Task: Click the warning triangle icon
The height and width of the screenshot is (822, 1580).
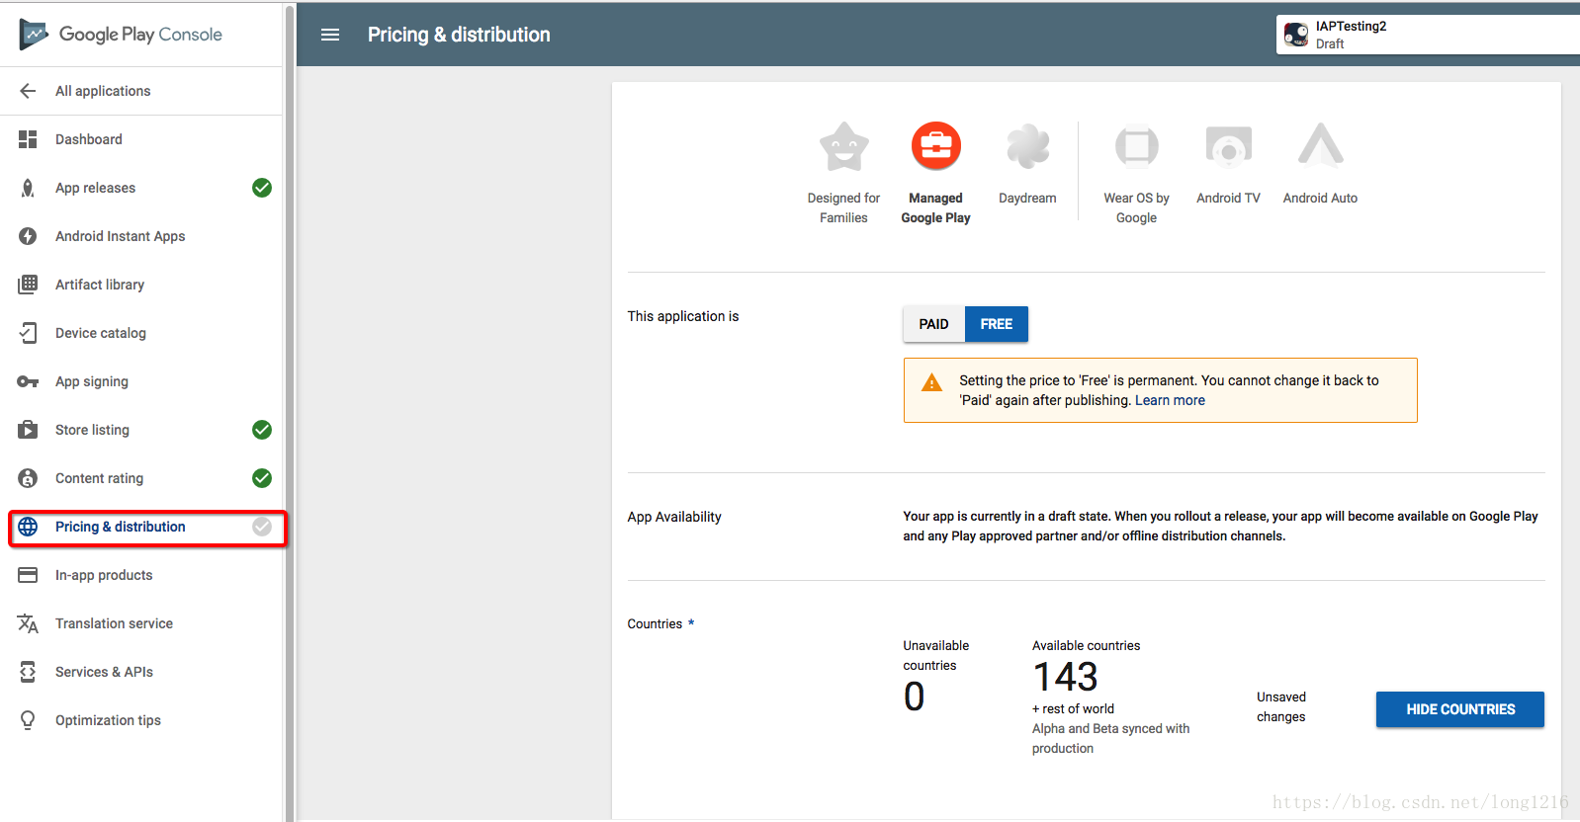Action: 931,382
